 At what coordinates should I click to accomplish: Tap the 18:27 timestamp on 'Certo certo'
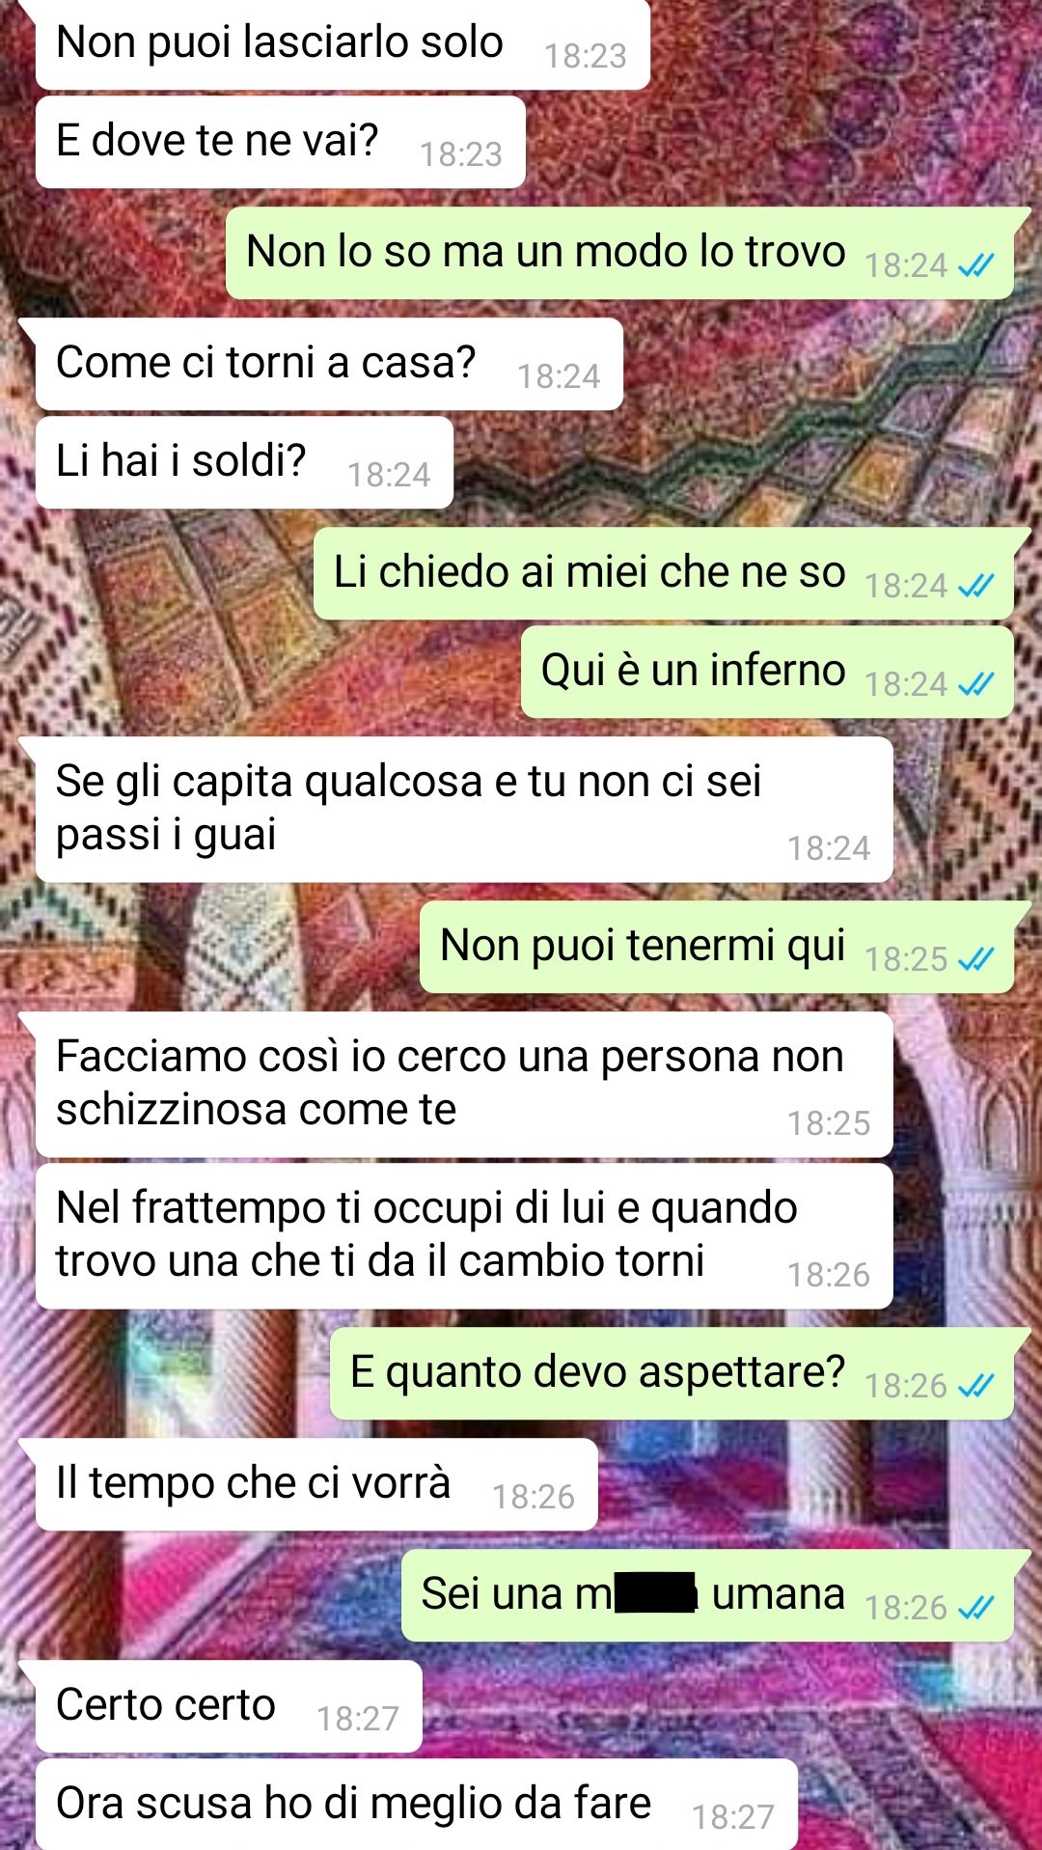click(358, 1719)
